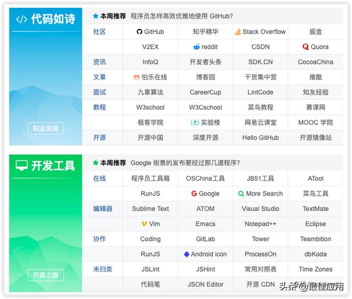Click the monitor icon by 开发工具
The image size is (352, 299).
22,165
